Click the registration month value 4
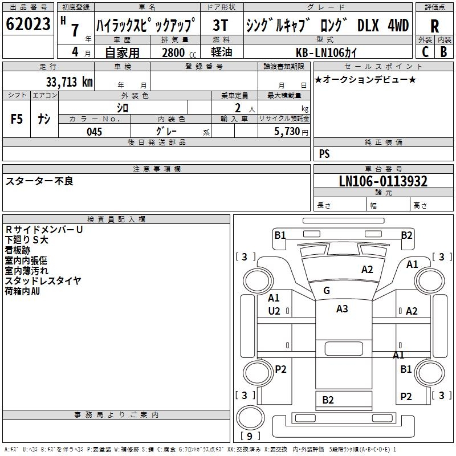The width and height of the screenshot is (456, 456). pos(75,52)
